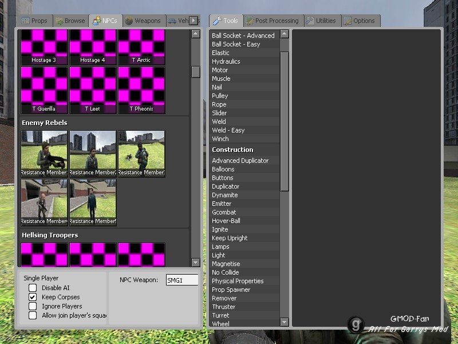Image resolution: width=458 pixels, height=344 pixels.
Task: Select the Motor tool
Action: point(244,70)
